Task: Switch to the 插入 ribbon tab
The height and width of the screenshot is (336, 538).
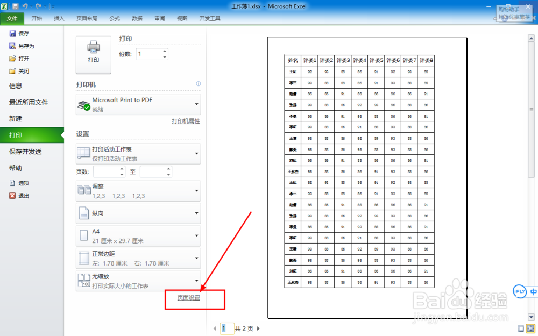Action: 59,18
